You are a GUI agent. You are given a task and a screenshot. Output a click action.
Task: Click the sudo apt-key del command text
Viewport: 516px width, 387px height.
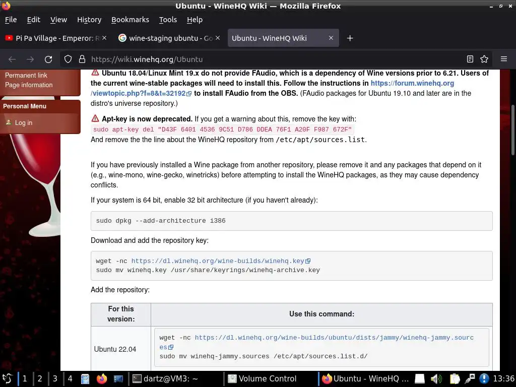(222, 130)
